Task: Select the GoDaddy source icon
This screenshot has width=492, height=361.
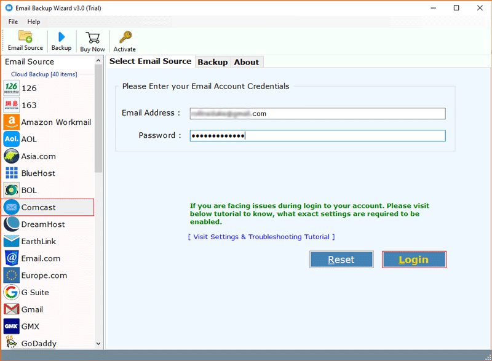Action: [x=11, y=342]
